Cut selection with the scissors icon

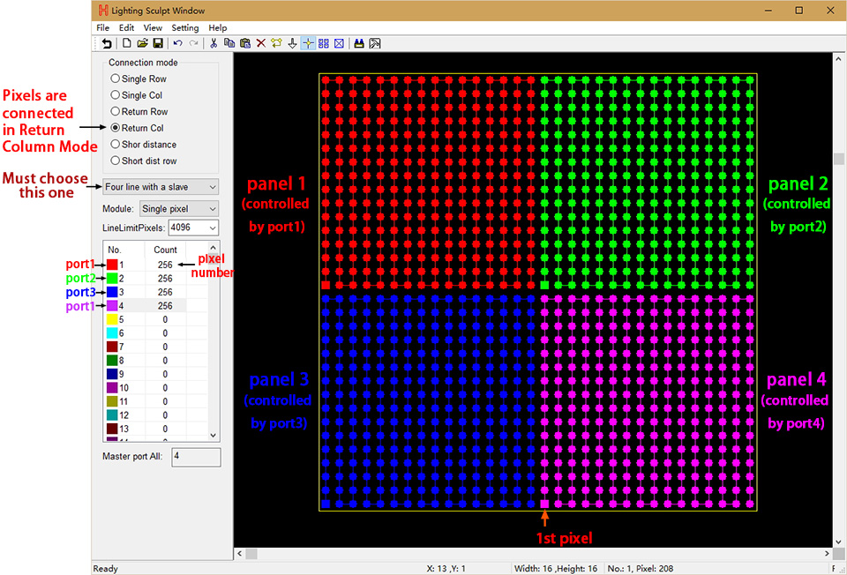(x=214, y=43)
